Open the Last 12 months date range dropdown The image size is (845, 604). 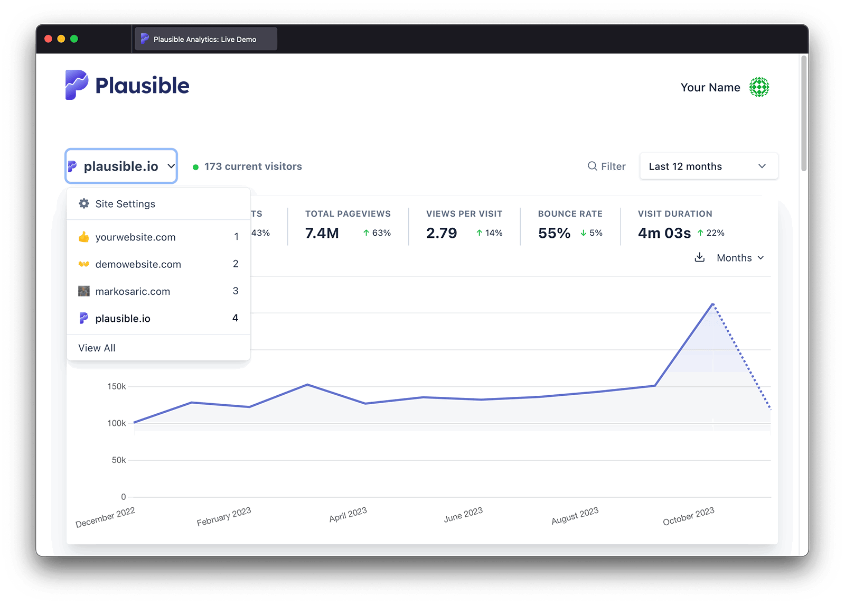tap(708, 166)
